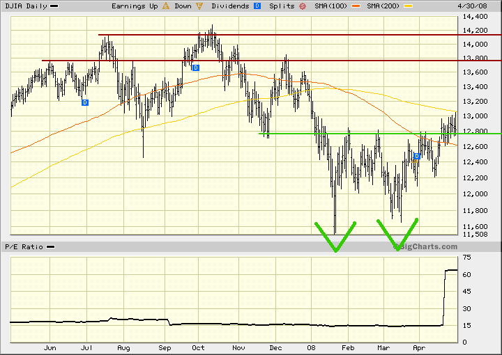
Task: Click the 13,600 price axis label
Action: tap(475, 72)
